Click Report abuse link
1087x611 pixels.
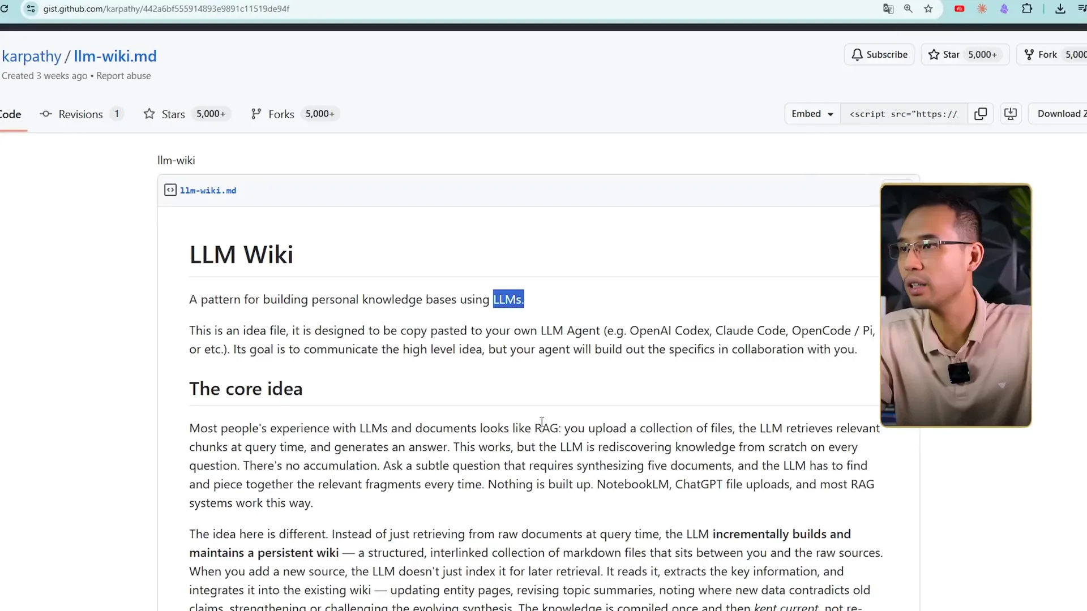pos(123,76)
